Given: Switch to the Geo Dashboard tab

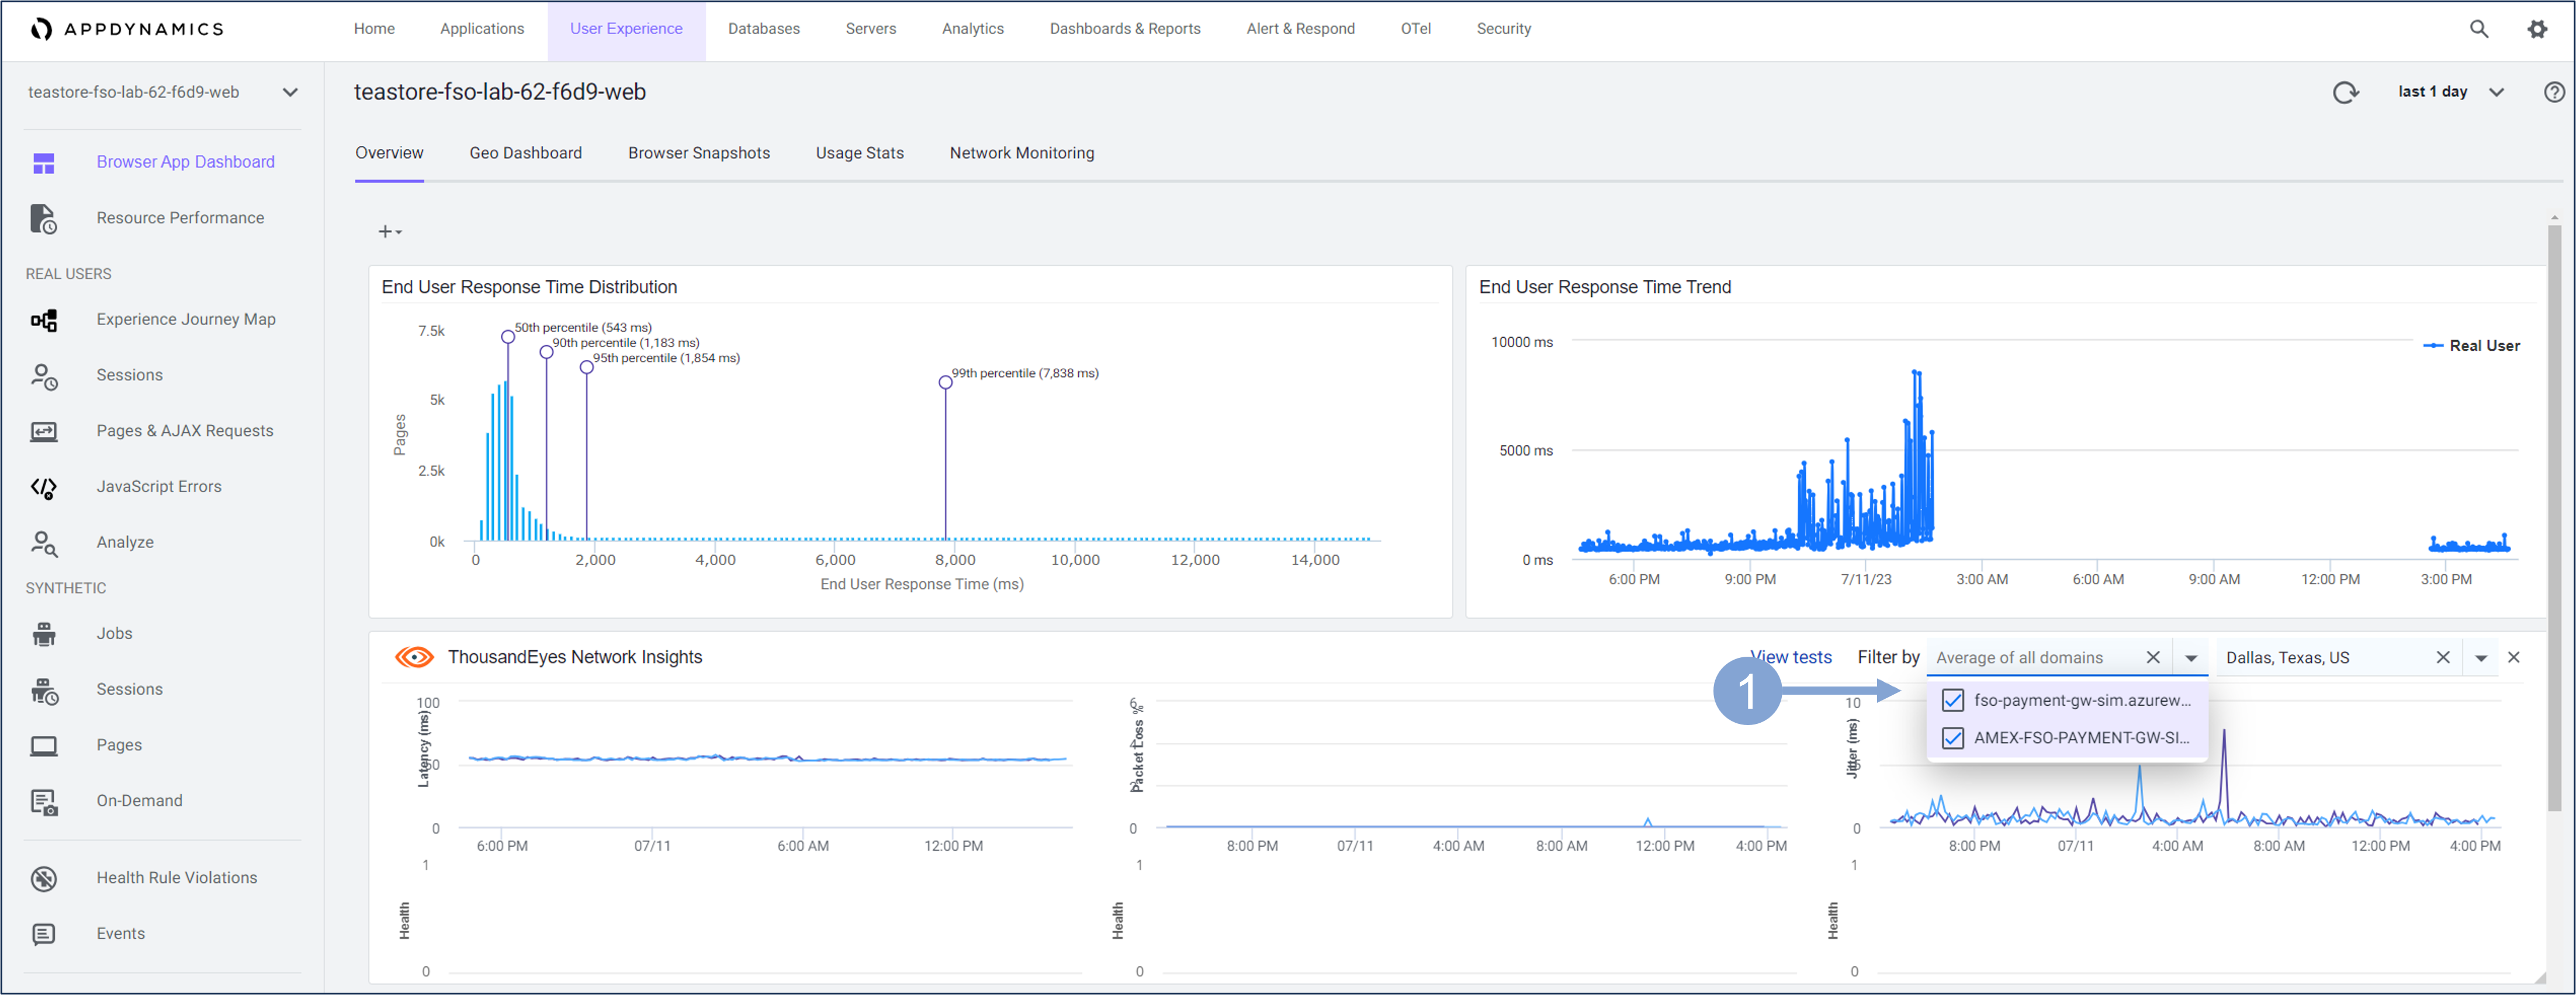Looking at the screenshot, I should pos(525,153).
